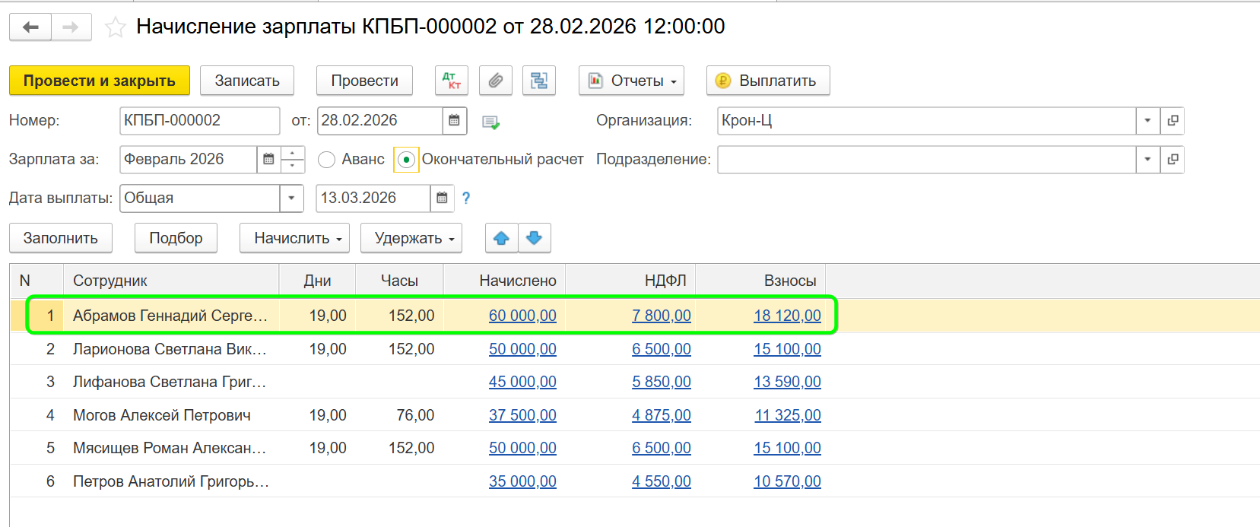Move row down with blue arrow
The image size is (1260, 527).
(x=535, y=238)
